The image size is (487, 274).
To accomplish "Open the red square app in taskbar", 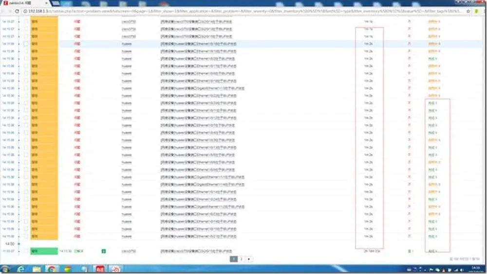I will pos(100,269).
